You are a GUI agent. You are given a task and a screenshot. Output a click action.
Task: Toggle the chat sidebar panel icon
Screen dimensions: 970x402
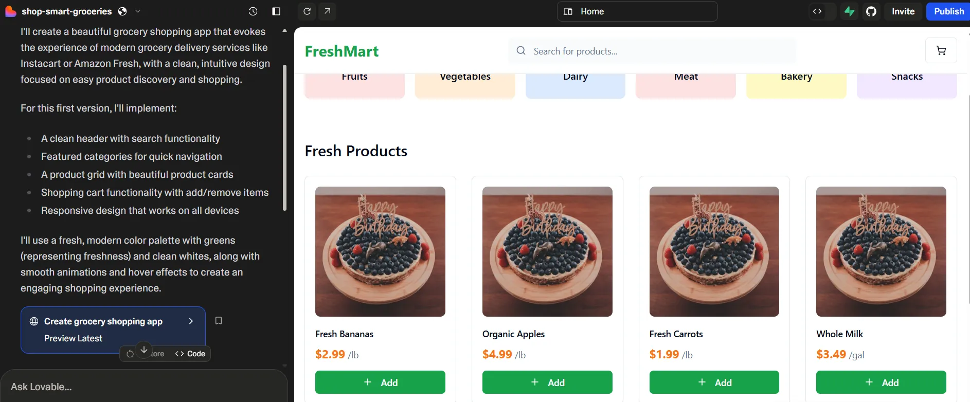(x=276, y=11)
